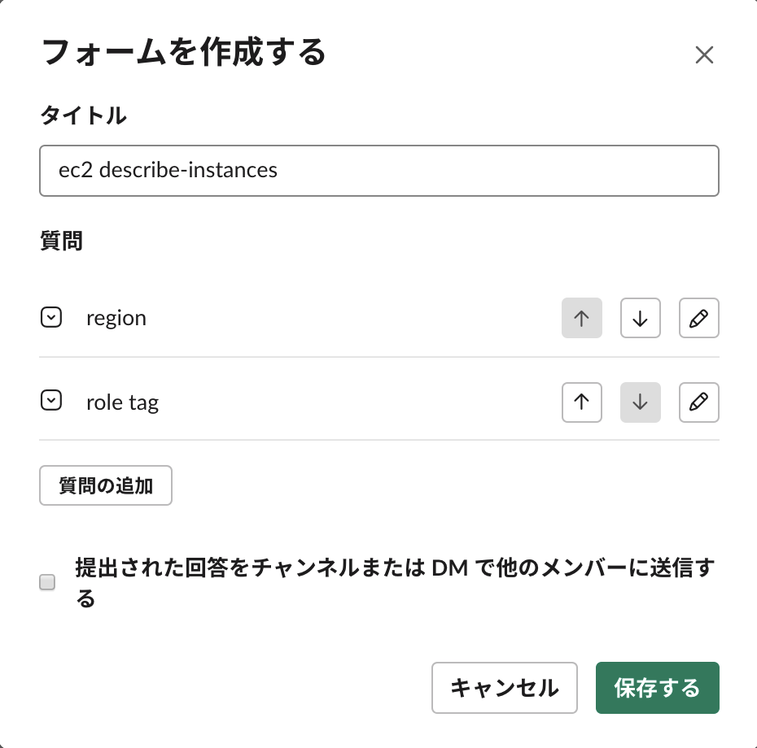Open the role tag question editor pencil
The image size is (757, 748).
pyautogui.click(x=698, y=402)
